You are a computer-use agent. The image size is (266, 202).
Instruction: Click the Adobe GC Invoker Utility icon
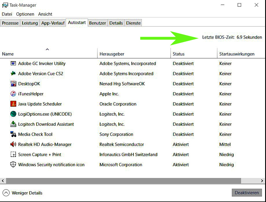click(13, 63)
